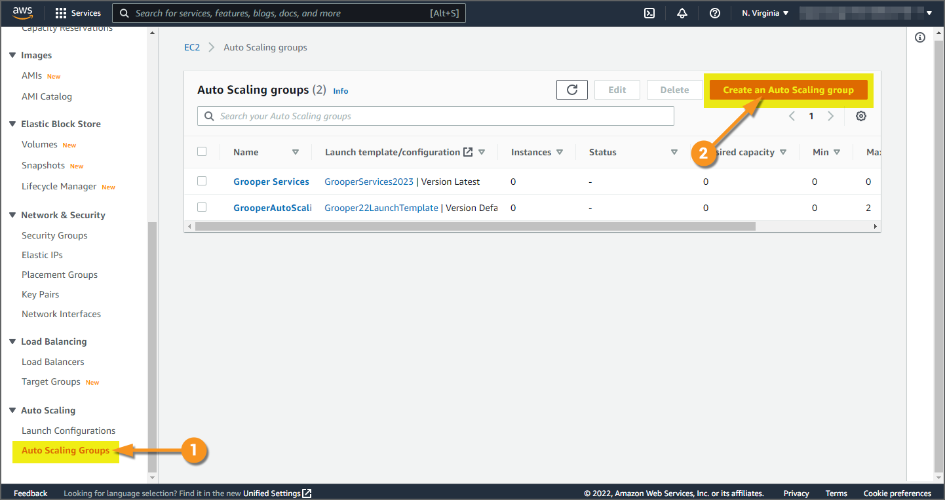
Task: Open the notifications bell
Action: (x=682, y=13)
